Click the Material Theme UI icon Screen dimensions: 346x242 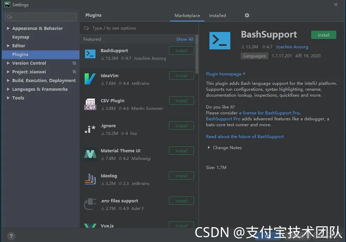pos(90,154)
